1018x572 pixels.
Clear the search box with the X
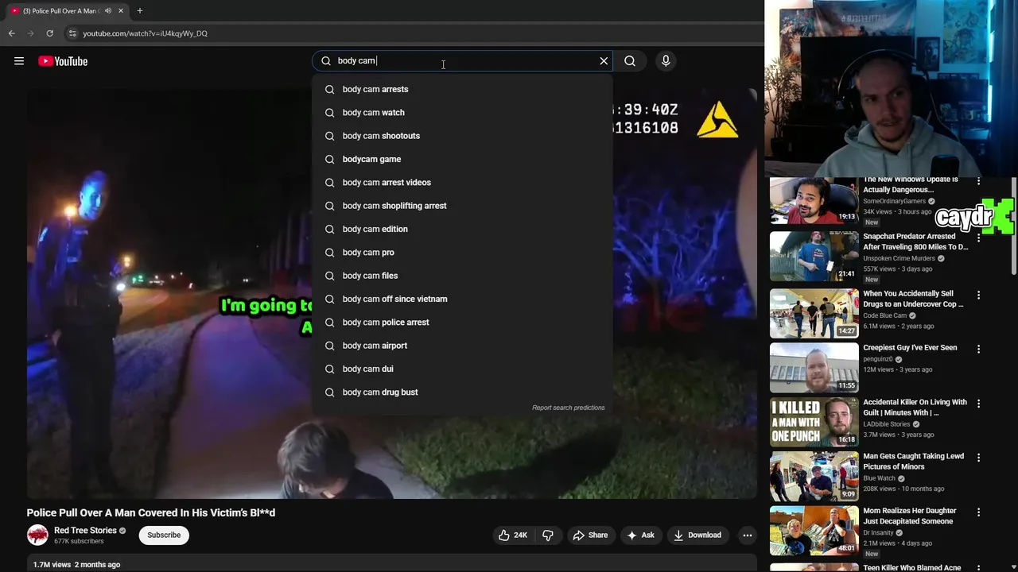tap(604, 60)
